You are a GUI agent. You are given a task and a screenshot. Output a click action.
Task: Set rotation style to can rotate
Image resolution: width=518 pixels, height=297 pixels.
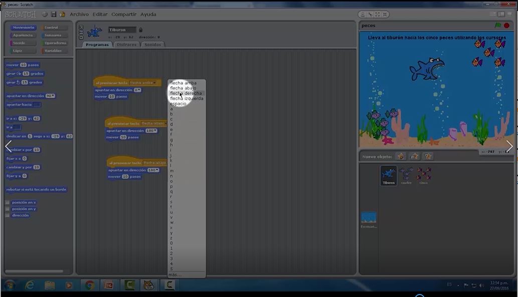coord(81,27)
